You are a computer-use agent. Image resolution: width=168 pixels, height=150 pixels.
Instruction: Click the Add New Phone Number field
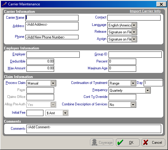pos(52,37)
